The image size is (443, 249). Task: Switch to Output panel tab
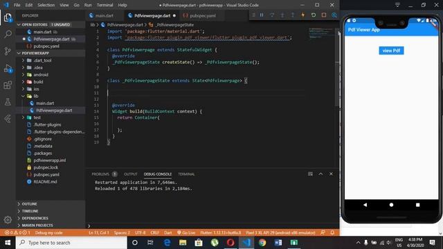(x=131, y=174)
